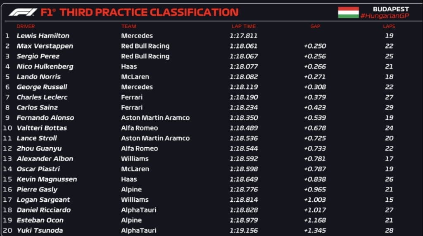The height and width of the screenshot is (236, 423).
Task: Click Carlos Sainz's Ferrari team label
Action: click(x=132, y=108)
